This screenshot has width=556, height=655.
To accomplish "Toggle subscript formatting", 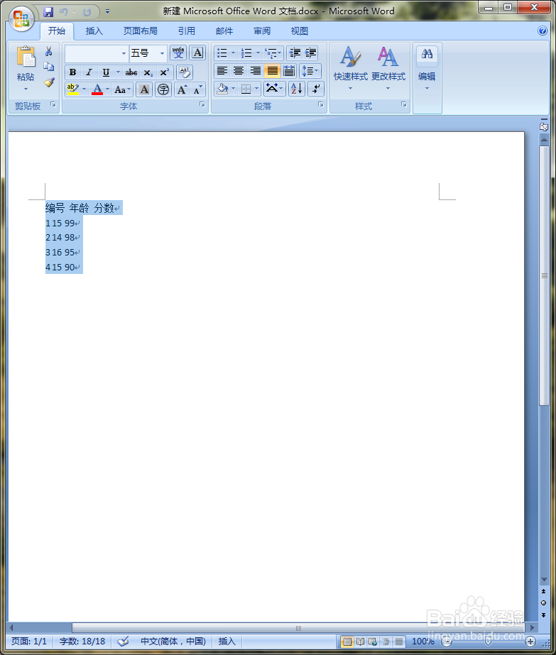I will coord(148,72).
